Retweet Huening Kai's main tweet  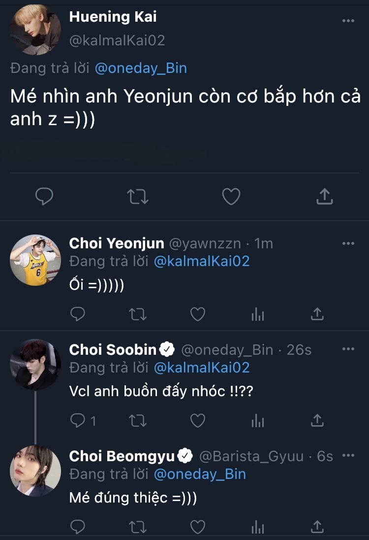pyautogui.click(x=138, y=197)
